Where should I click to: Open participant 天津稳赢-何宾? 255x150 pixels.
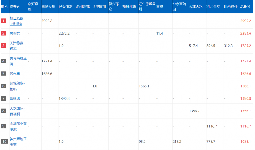[x=17, y=46]
